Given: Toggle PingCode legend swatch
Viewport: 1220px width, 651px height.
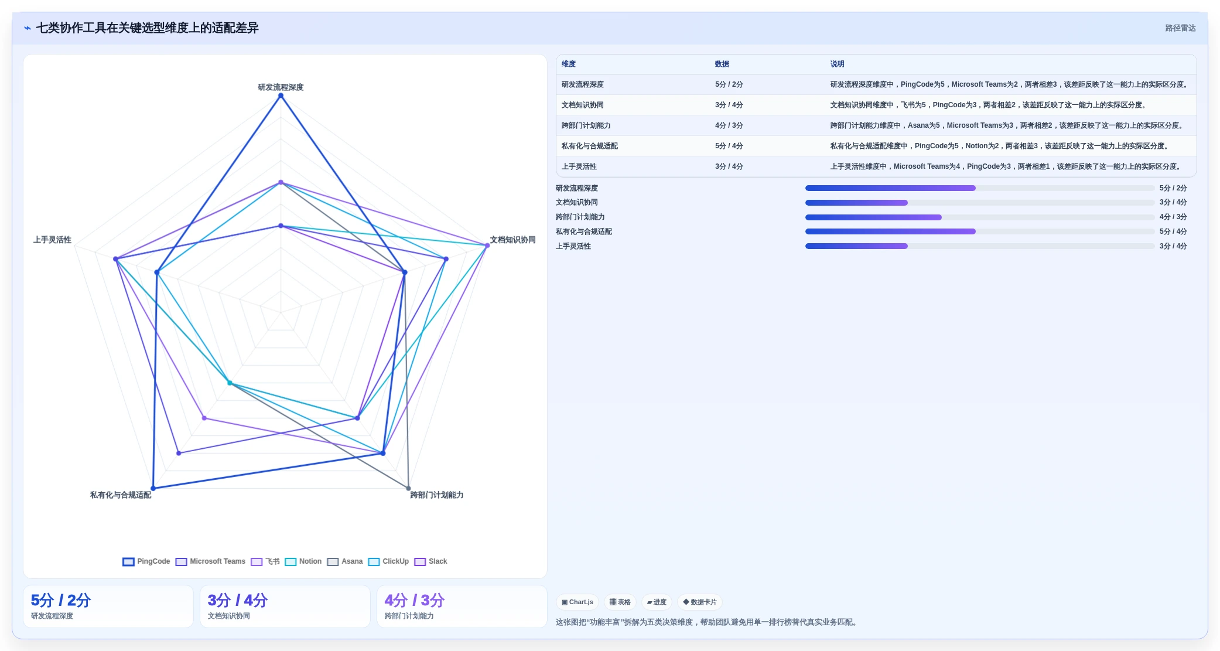Looking at the screenshot, I should pyautogui.click(x=128, y=561).
